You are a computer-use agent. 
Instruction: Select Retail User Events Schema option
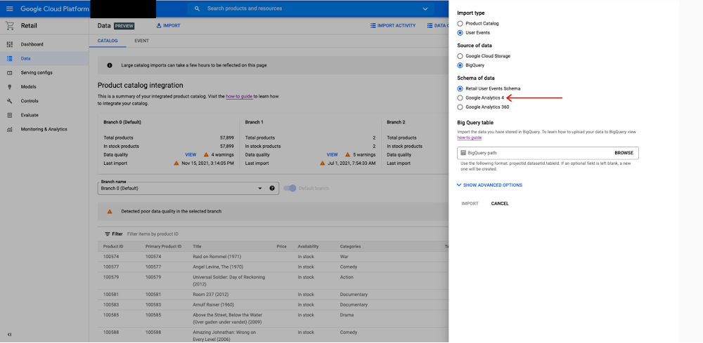click(x=460, y=88)
